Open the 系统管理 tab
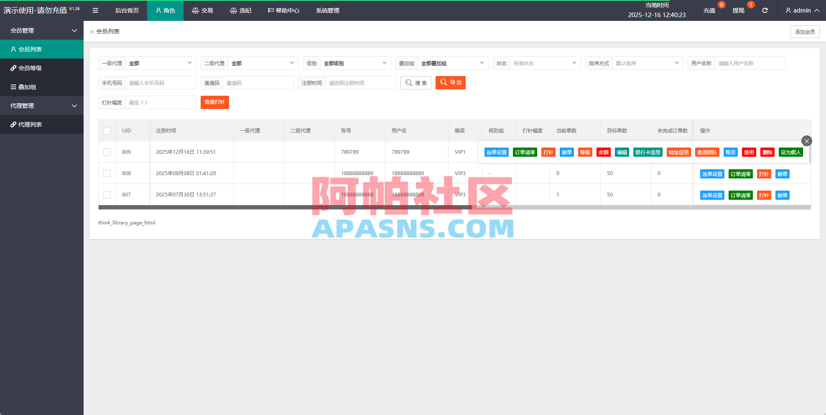Image resolution: width=826 pixels, height=415 pixels. tap(328, 10)
